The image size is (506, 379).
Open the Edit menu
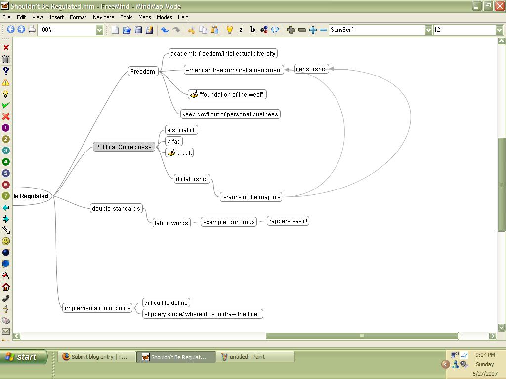[x=21, y=17]
